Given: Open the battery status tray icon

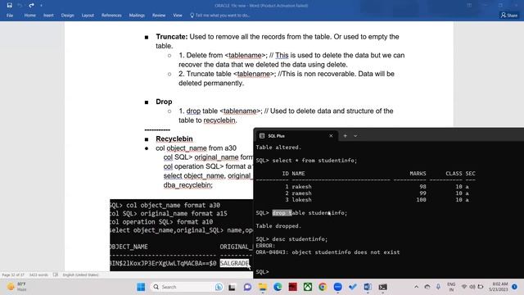Looking at the screenshot, I should click(x=481, y=287).
